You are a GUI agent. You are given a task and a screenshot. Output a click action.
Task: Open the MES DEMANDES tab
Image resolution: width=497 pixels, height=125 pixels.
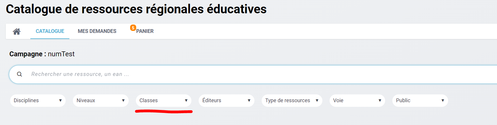[97, 31]
